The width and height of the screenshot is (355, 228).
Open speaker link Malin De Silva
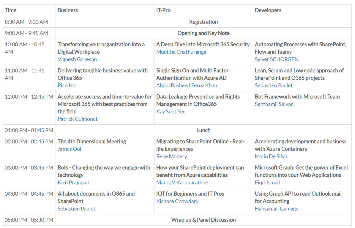click(271, 156)
